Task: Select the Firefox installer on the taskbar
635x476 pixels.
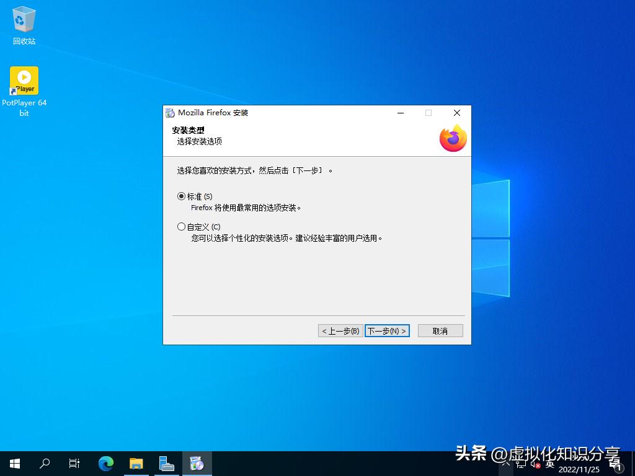Action: coord(197,463)
